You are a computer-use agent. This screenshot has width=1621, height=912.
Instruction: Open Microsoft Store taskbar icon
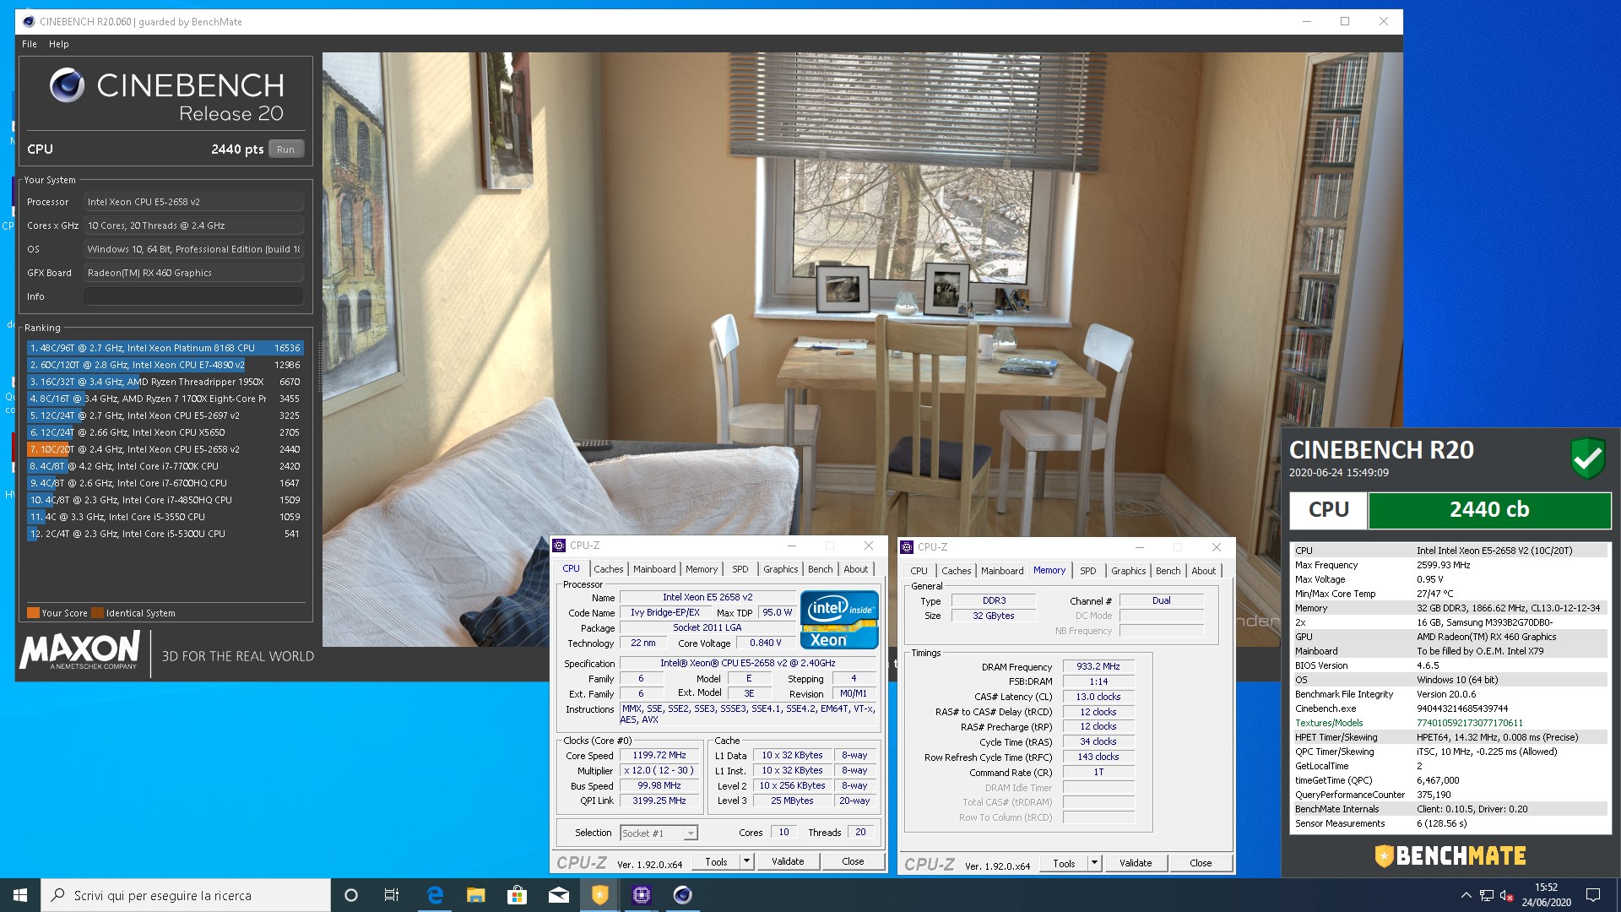click(x=518, y=895)
